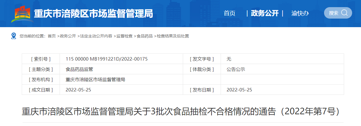
Task: Click the 公告公示 value cell
Action: click(x=282, y=69)
